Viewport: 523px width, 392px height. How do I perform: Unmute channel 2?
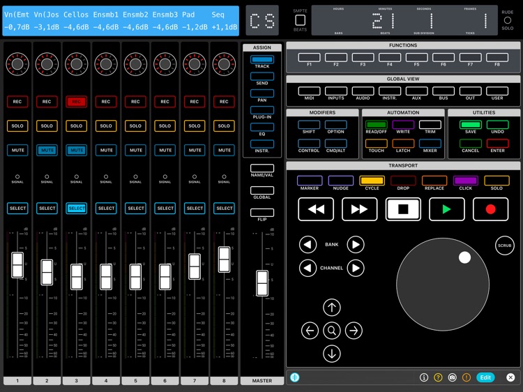(x=47, y=150)
